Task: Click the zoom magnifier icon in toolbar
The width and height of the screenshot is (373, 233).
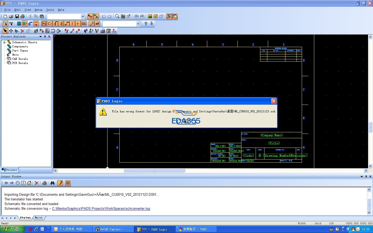Action: 117,16
